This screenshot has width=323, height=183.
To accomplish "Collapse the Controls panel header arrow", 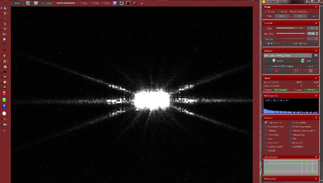I will coord(316,23).
